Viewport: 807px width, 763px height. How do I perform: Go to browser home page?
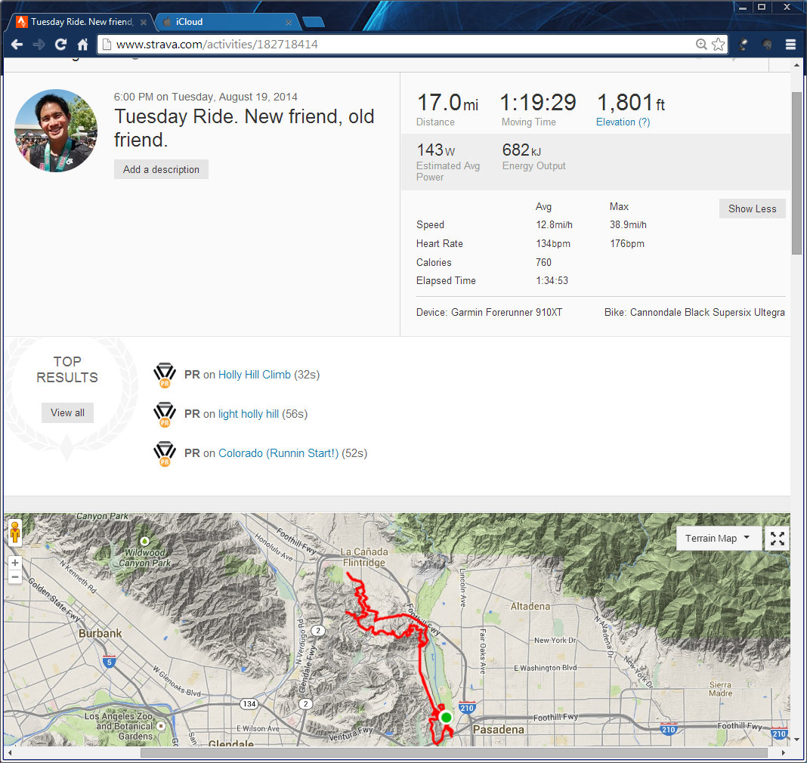(x=83, y=45)
